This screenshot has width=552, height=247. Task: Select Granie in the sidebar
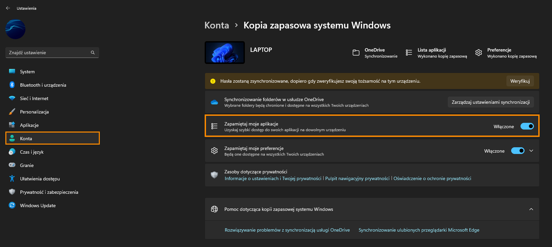53,165
